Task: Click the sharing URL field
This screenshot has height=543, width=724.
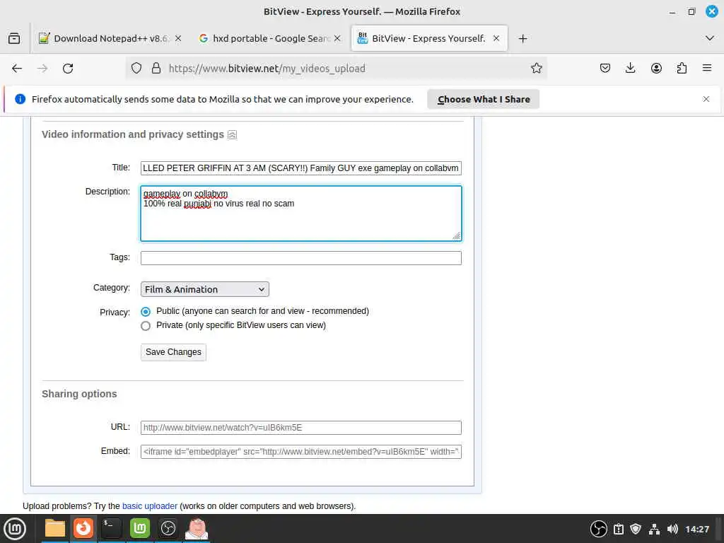Action: coord(300,428)
